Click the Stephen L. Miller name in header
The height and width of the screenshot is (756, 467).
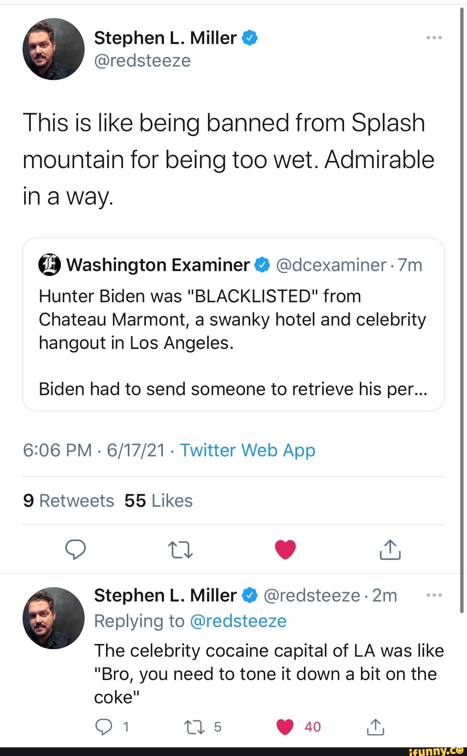click(x=165, y=38)
